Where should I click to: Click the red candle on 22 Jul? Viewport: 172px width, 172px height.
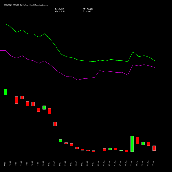click(55, 124)
